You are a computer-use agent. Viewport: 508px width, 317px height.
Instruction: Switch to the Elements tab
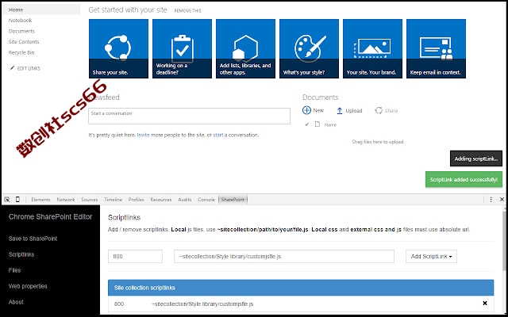tap(40, 200)
